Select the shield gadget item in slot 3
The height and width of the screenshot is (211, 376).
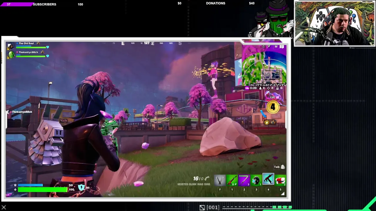(256, 180)
